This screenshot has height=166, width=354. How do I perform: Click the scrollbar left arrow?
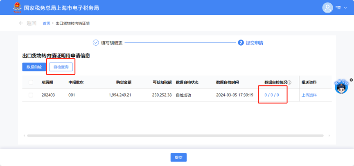25,136
